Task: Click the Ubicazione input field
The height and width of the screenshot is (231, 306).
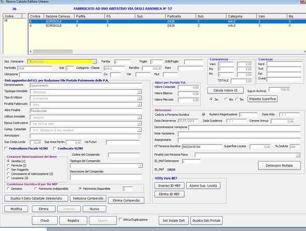Action: coord(61,74)
